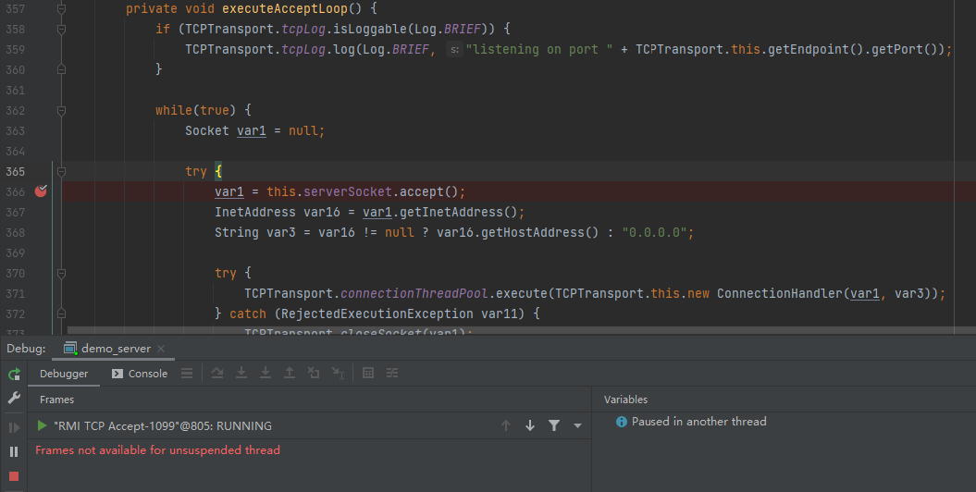Image resolution: width=976 pixels, height=492 pixels.
Task: Switch to the Console tab
Action: point(140,374)
